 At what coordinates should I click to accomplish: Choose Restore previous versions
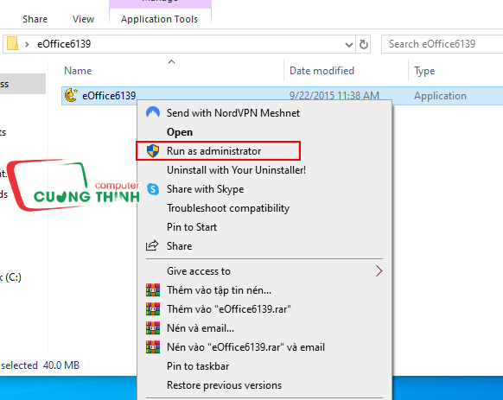point(224,385)
